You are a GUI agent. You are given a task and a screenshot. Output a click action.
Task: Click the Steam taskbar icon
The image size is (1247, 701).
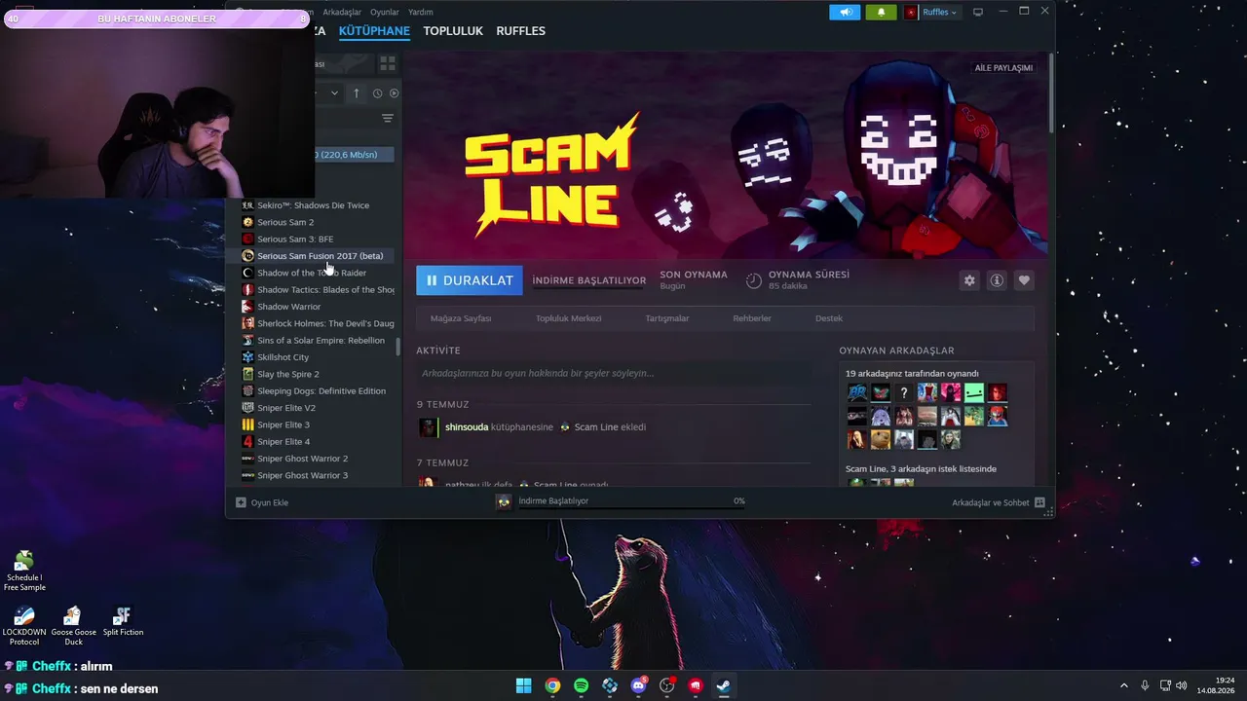(x=724, y=685)
